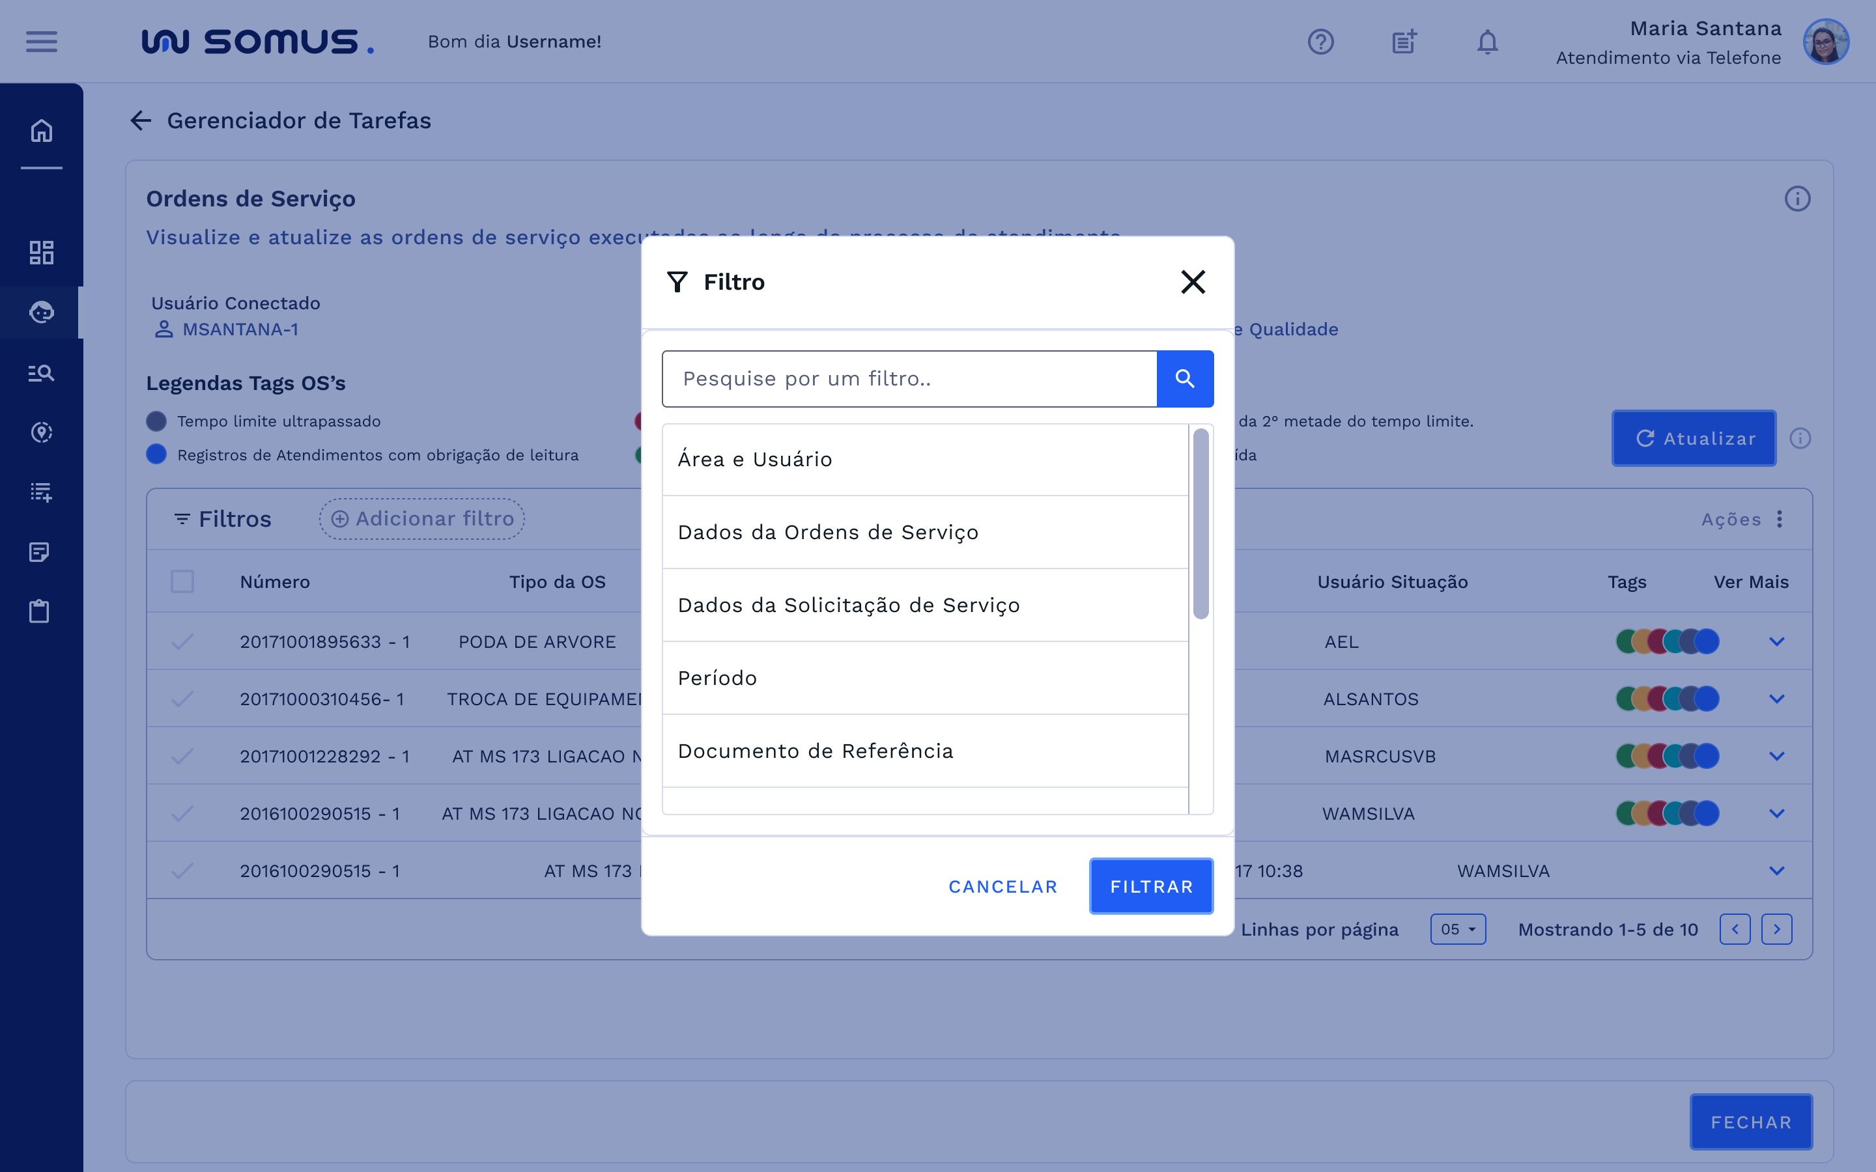The width and height of the screenshot is (1876, 1172).
Task: Click the help question mark icon
Action: tap(1320, 42)
